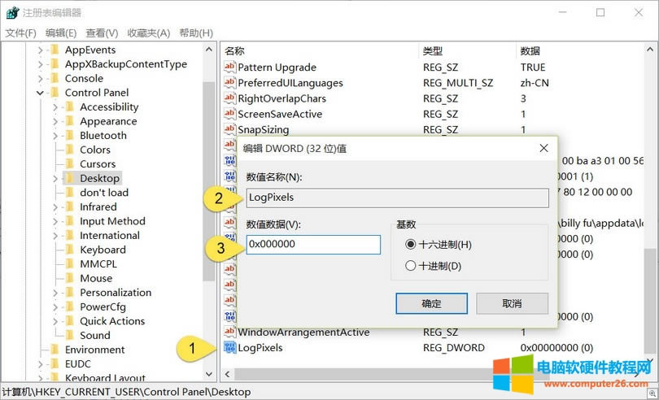Screen dimensions: 659x400
Task: Click the tree pane scroll-down arrow
Action: tap(209, 373)
